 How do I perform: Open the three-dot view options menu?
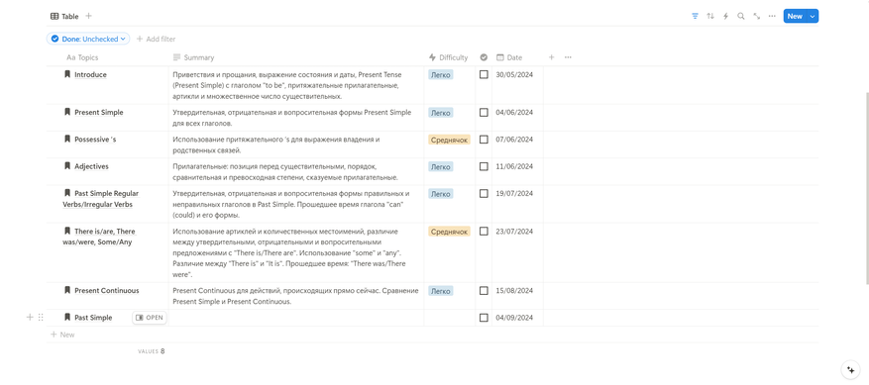pyautogui.click(x=772, y=16)
